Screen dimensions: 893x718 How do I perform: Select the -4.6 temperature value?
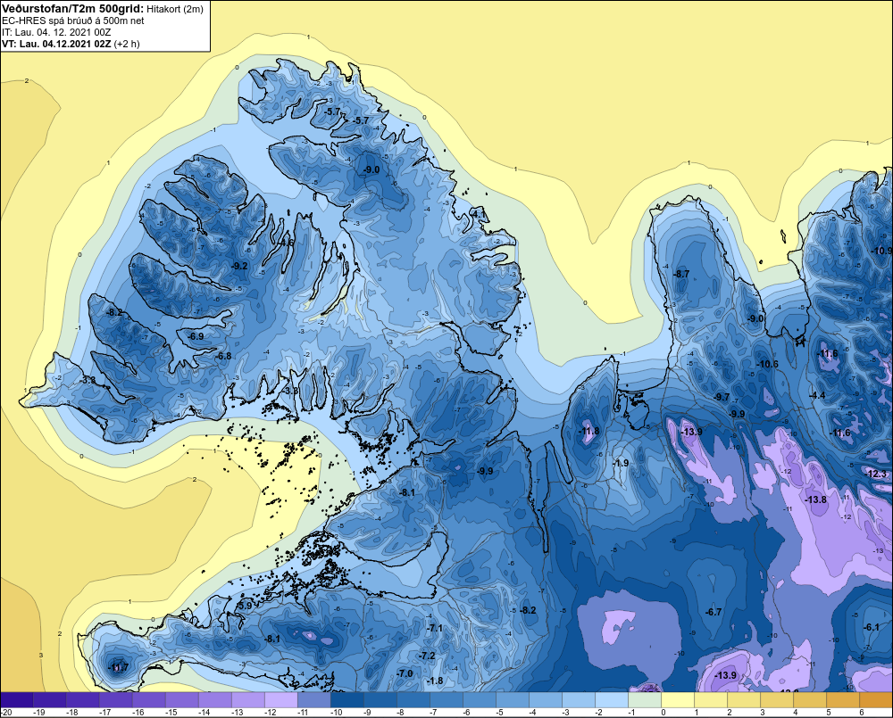(286, 243)
